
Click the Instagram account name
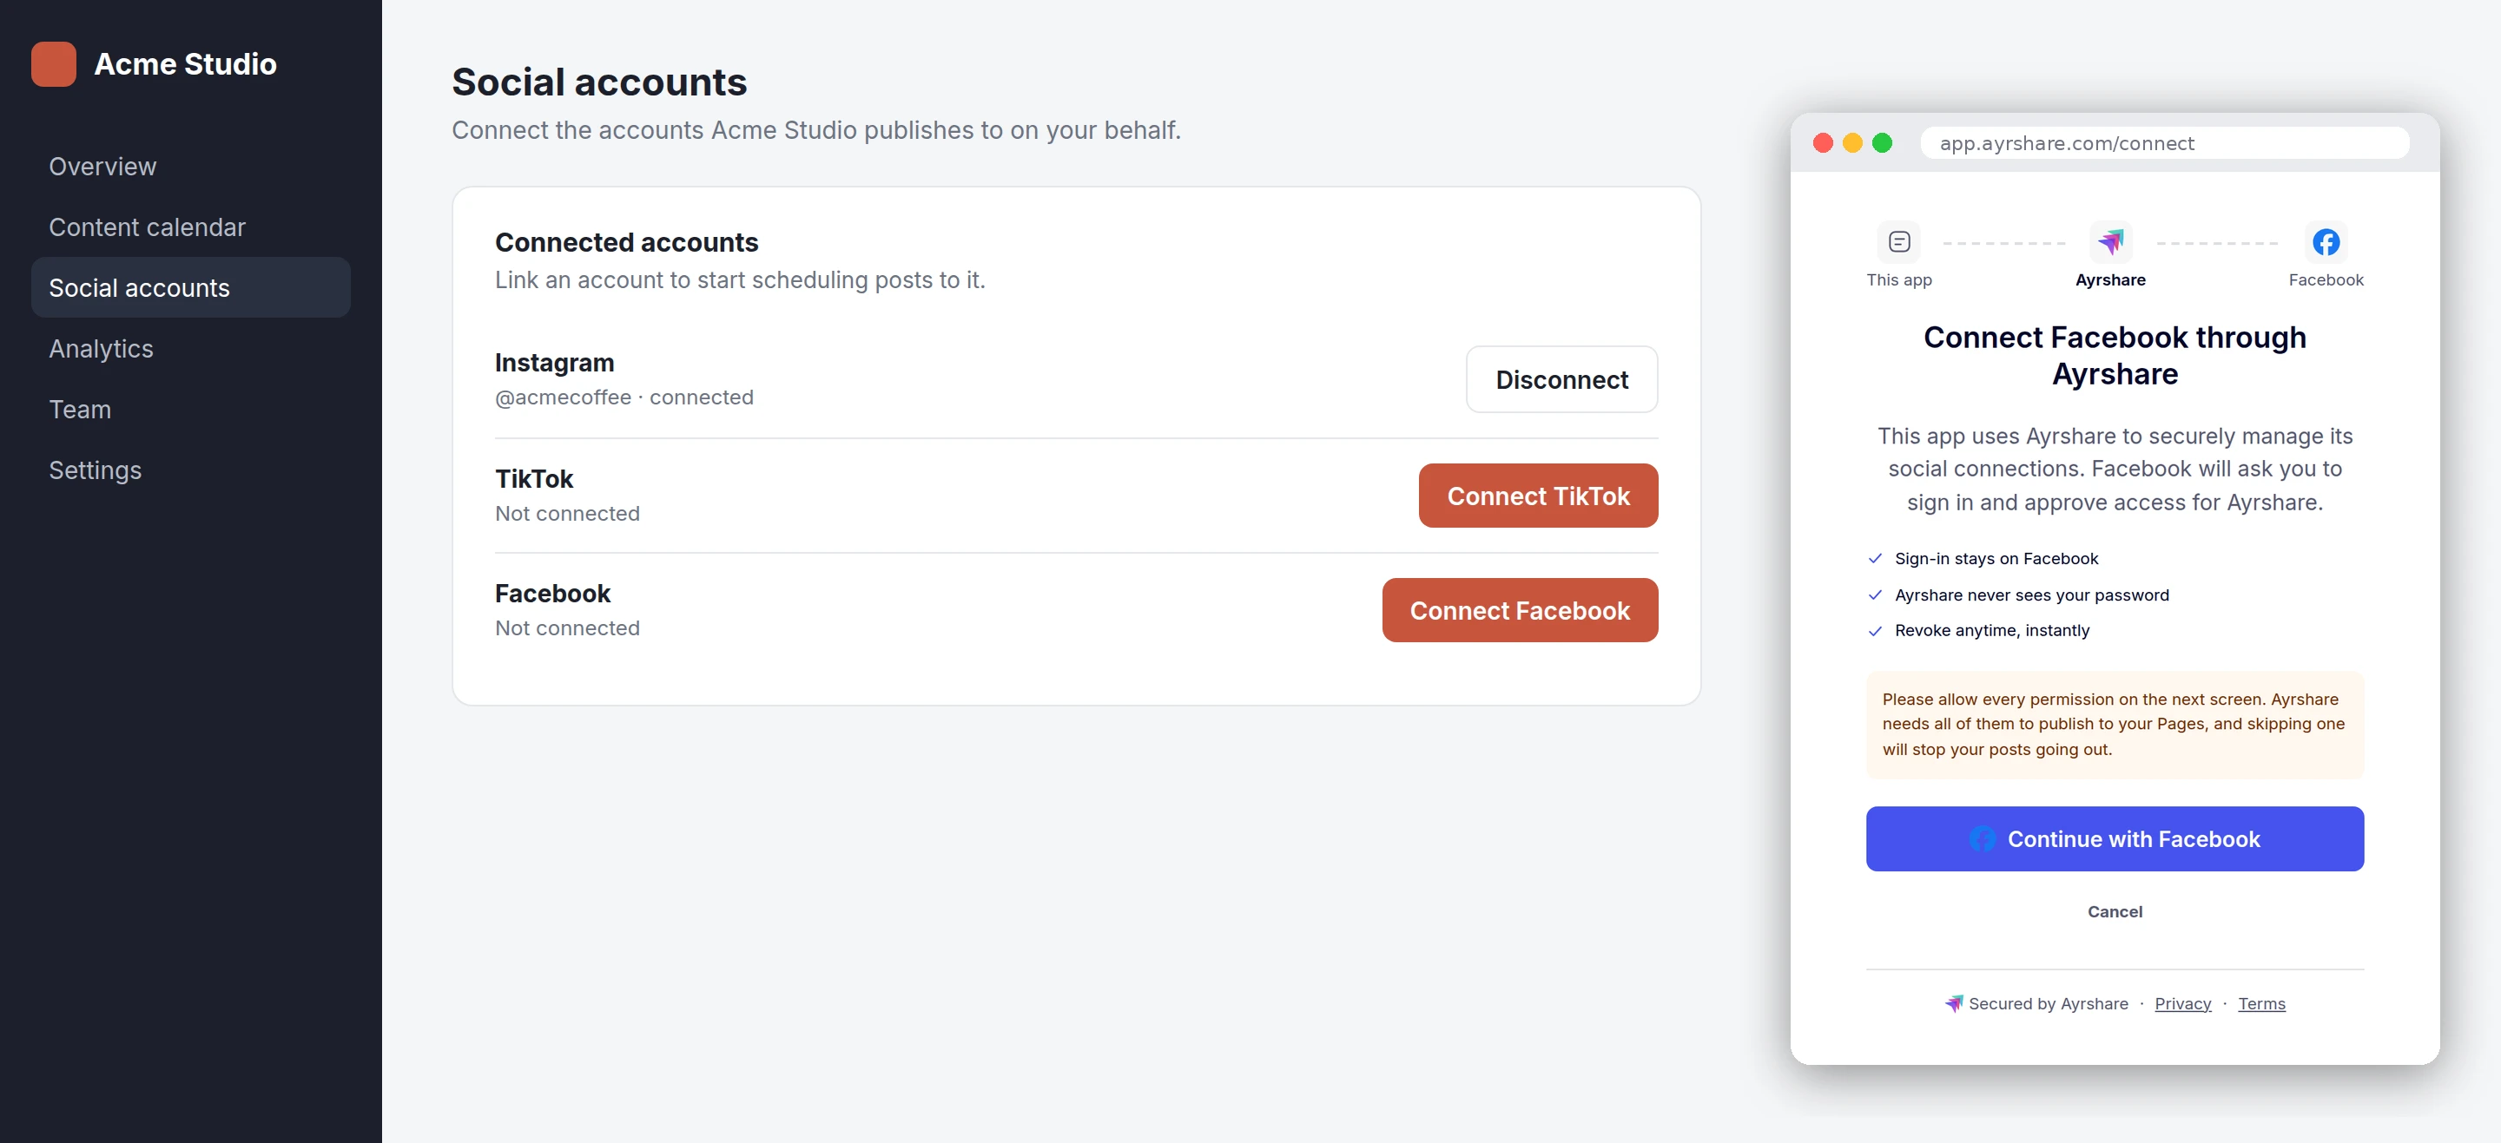(554, 363)
